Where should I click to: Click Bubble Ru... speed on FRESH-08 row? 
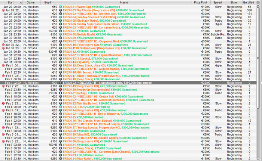tap(218, 34)
